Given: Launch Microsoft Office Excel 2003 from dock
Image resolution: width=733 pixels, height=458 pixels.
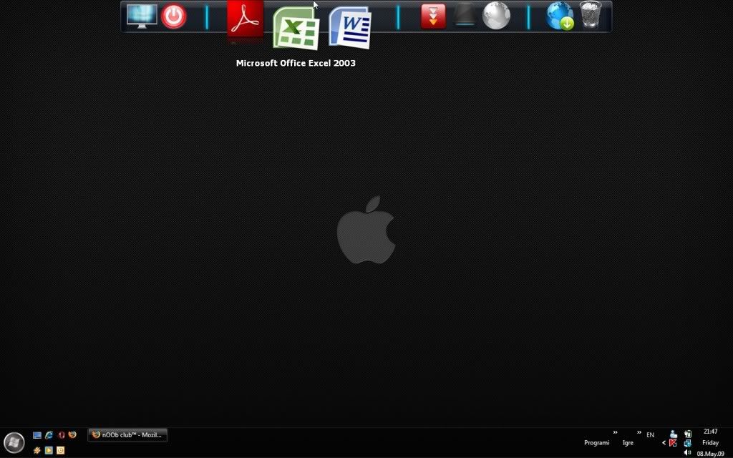Looking at the screenshot, I should pyautogui.click(x=296, y=29).
